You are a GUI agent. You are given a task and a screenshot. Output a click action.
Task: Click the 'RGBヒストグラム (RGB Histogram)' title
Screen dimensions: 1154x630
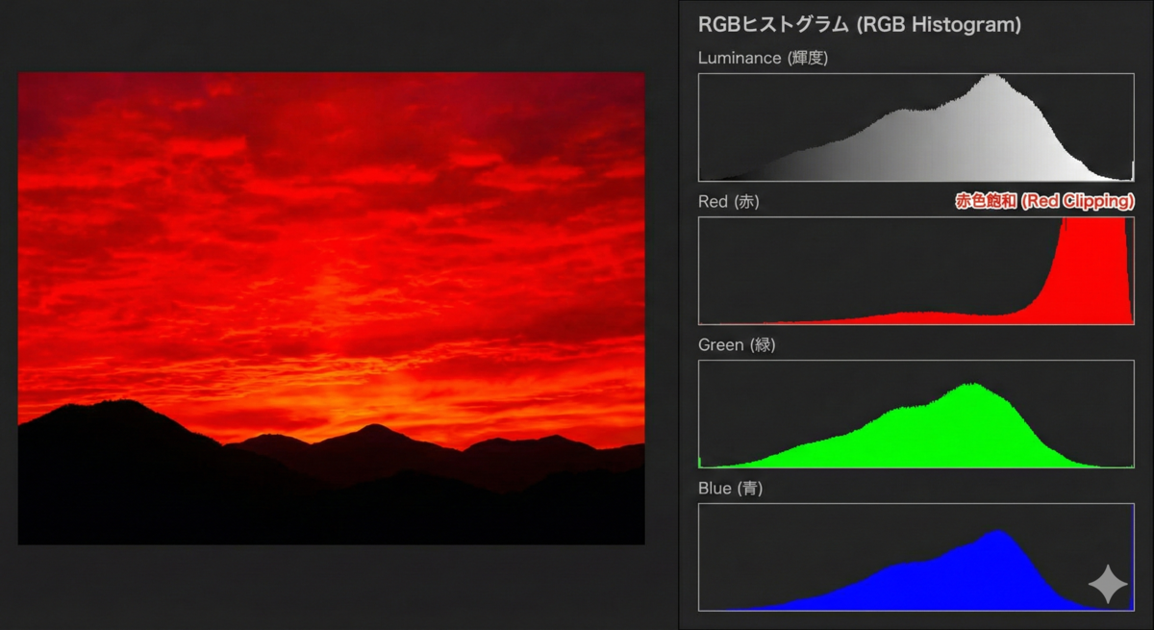click(860, 25)
